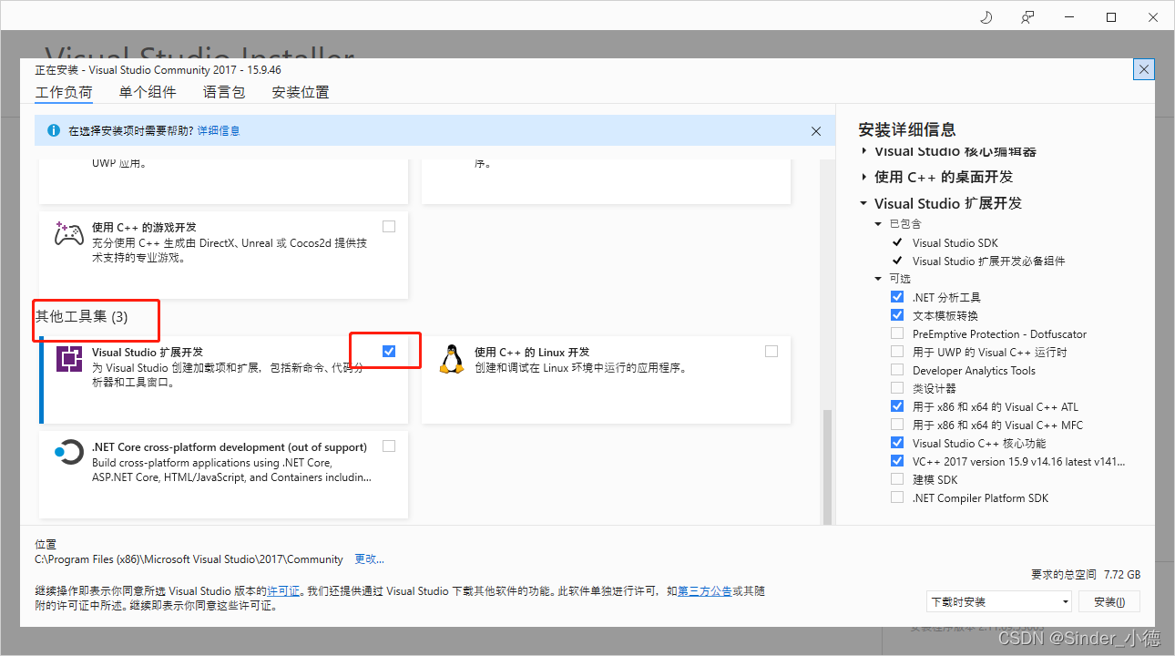This screenshot has width=1175, height=656.
Task: Click the purple Visual Studio extension development icon
Action: coord(69,359)
